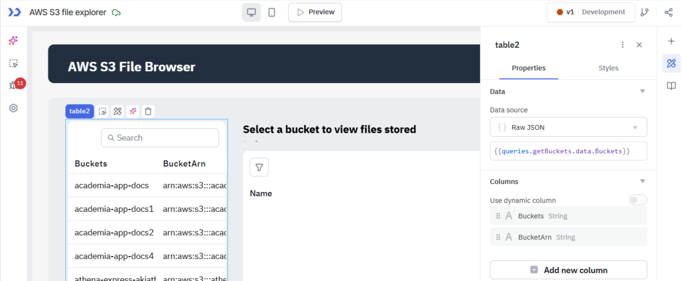The image size is (682, 281).
Task: Open the debugger showing 11 errors
Action: tap(13, 83)
